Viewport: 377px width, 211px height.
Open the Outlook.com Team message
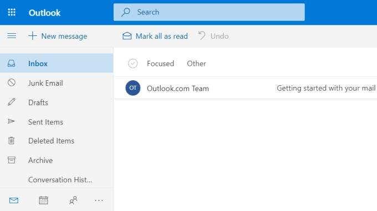point(246,88)
